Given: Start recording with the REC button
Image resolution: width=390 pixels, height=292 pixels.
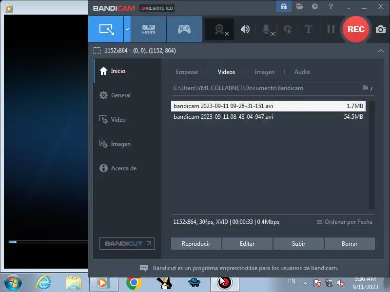Looking at the screenshot, I should [356, 29].
